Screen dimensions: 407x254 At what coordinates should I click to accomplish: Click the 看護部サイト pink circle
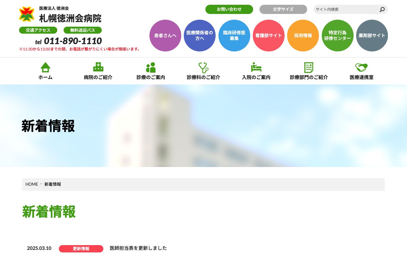click(268, 36)
